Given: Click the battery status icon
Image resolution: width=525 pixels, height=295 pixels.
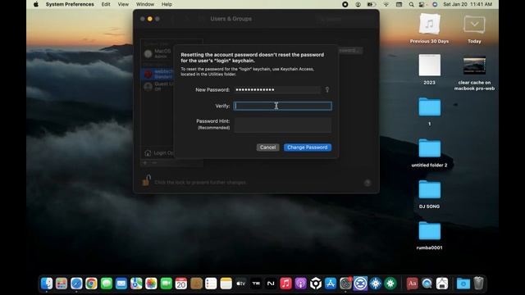Looking at the screenshot, I should pos(371,4).
